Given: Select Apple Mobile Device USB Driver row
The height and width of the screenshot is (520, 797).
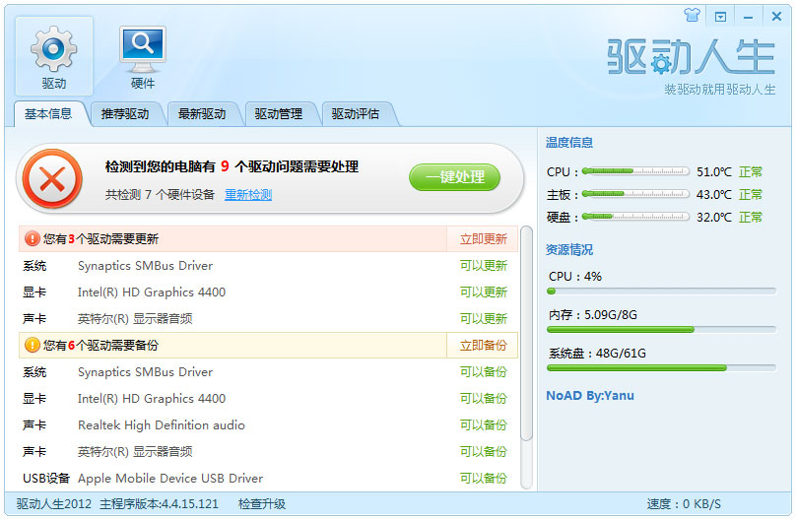Looking at the screenshot, I should (268, 479).
